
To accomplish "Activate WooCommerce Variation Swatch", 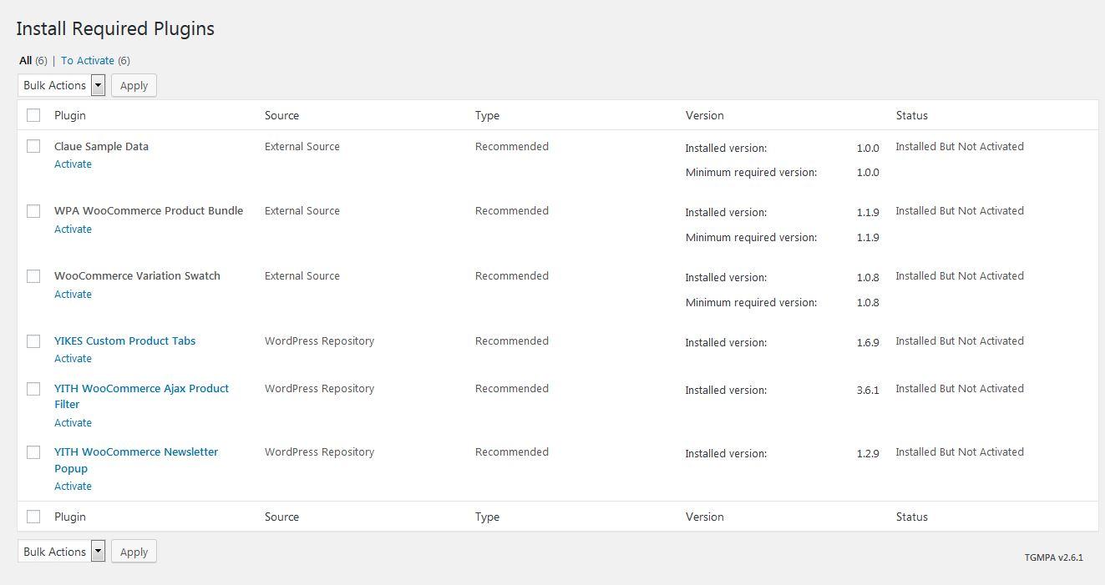I will [x=73, y=294].
